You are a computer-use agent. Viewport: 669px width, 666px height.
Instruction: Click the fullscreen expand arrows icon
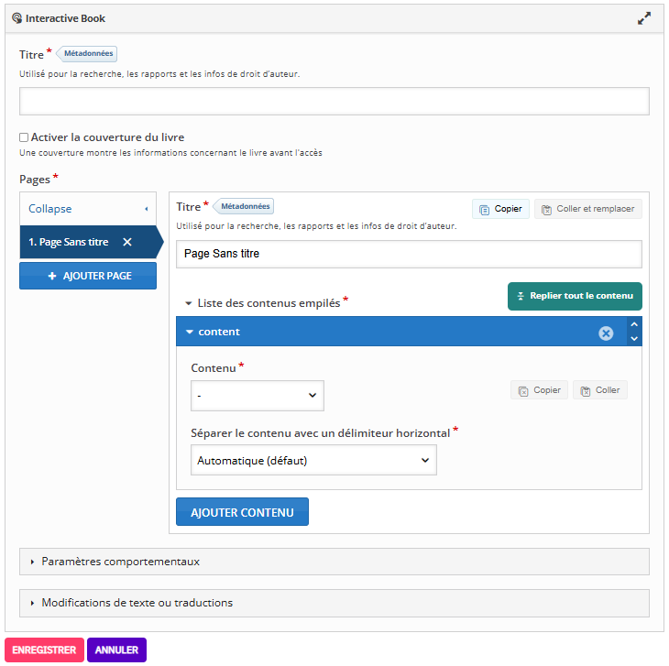tap(644, 18)
